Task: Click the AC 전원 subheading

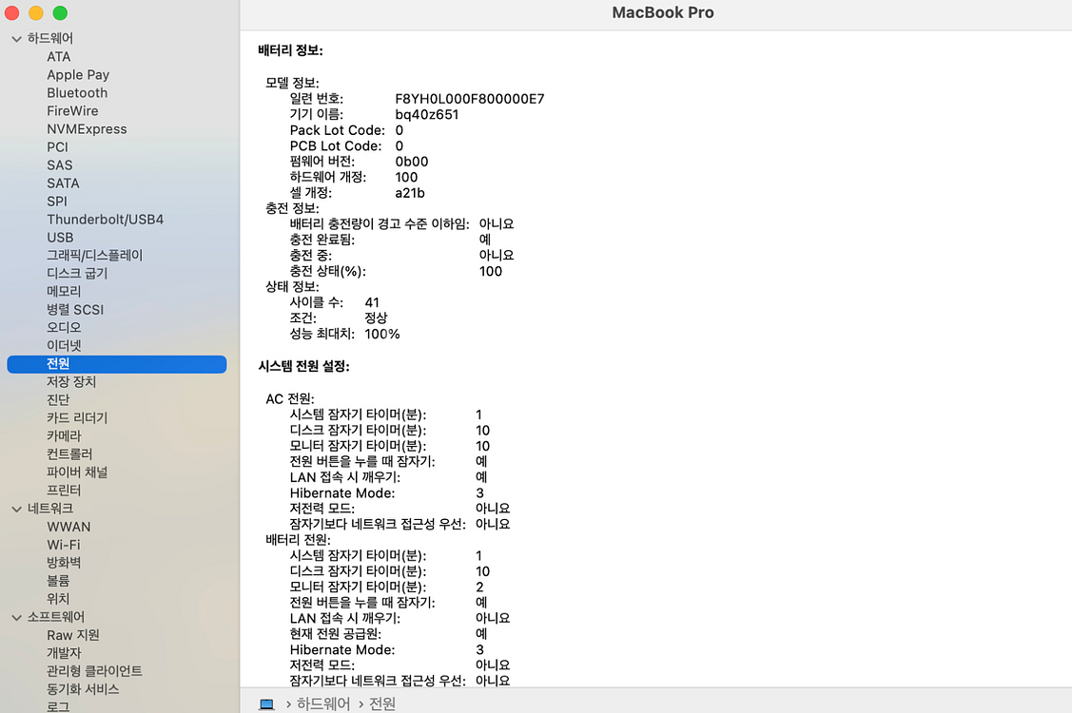Action: click(290, 398)
